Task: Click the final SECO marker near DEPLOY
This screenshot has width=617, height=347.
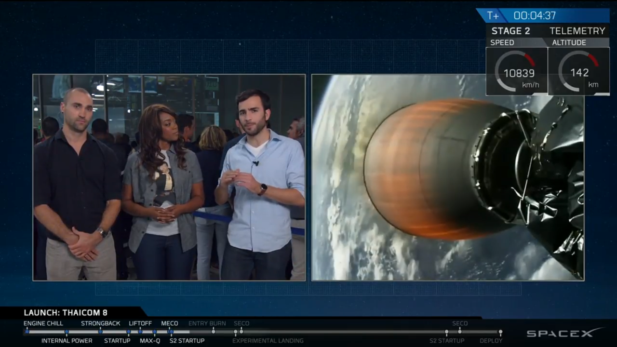Action: [459, 332]
